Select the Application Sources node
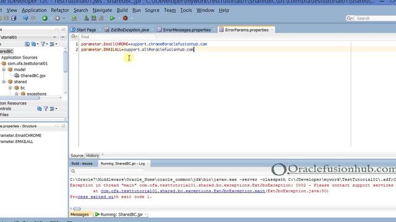 pyautogui.click(x=19, y=57)
